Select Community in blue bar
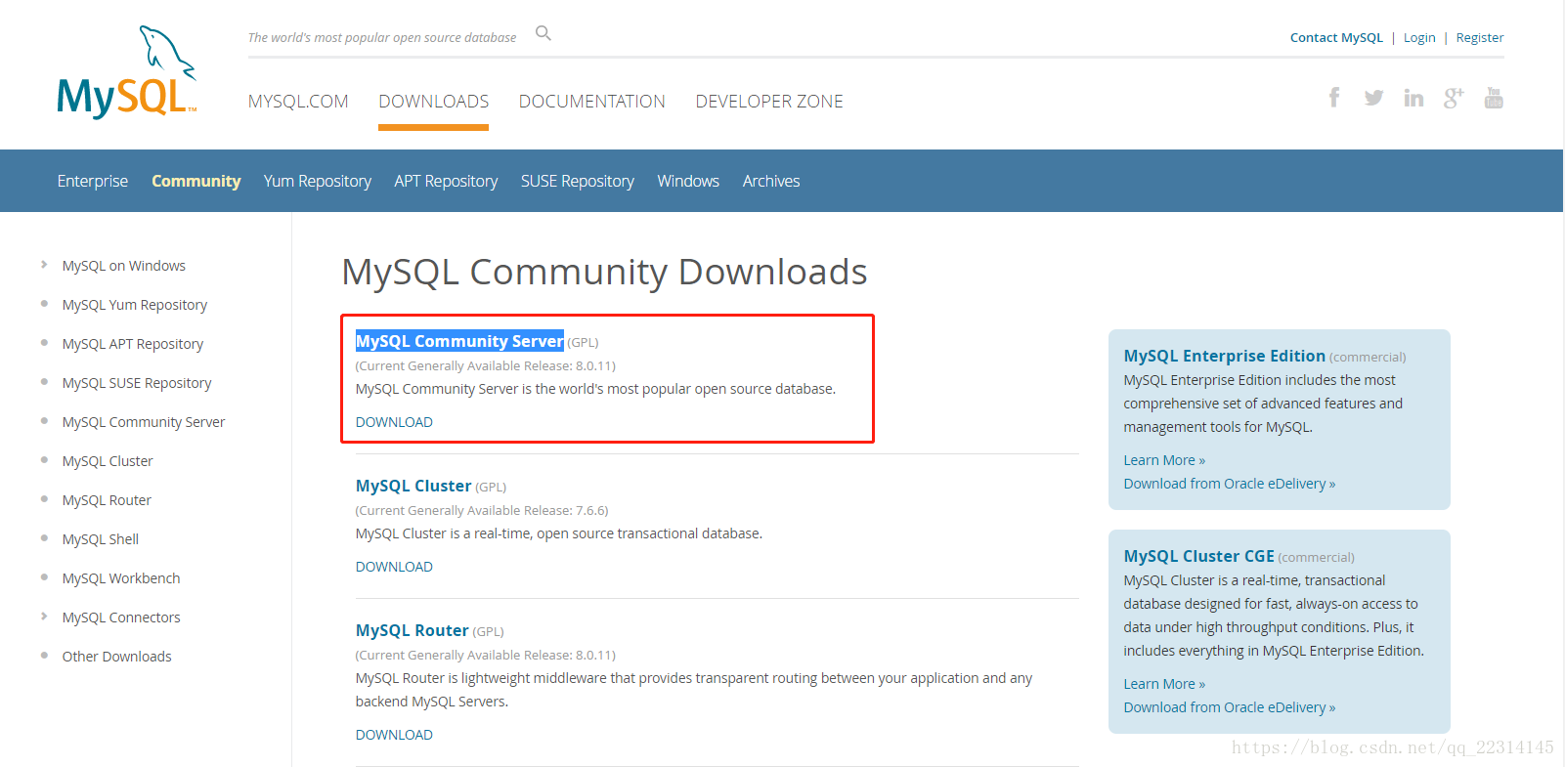1565x767 pixels. click(x=196, y=181)
